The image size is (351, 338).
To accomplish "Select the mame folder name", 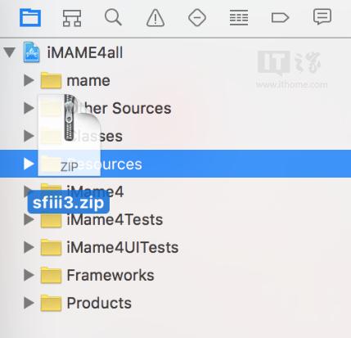I will 88,81.
